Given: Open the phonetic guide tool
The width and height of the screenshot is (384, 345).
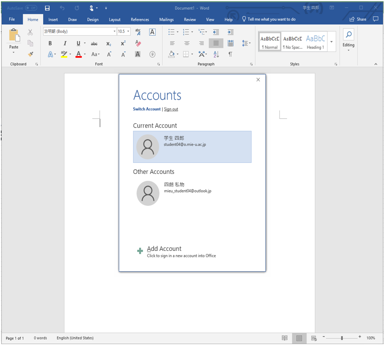Looking at the screenshot, I should (138, 32).
